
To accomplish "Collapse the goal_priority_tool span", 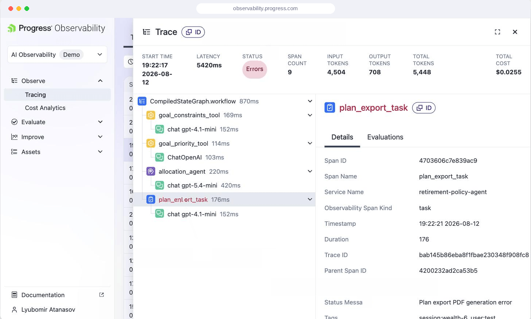I will coord(310,143).
